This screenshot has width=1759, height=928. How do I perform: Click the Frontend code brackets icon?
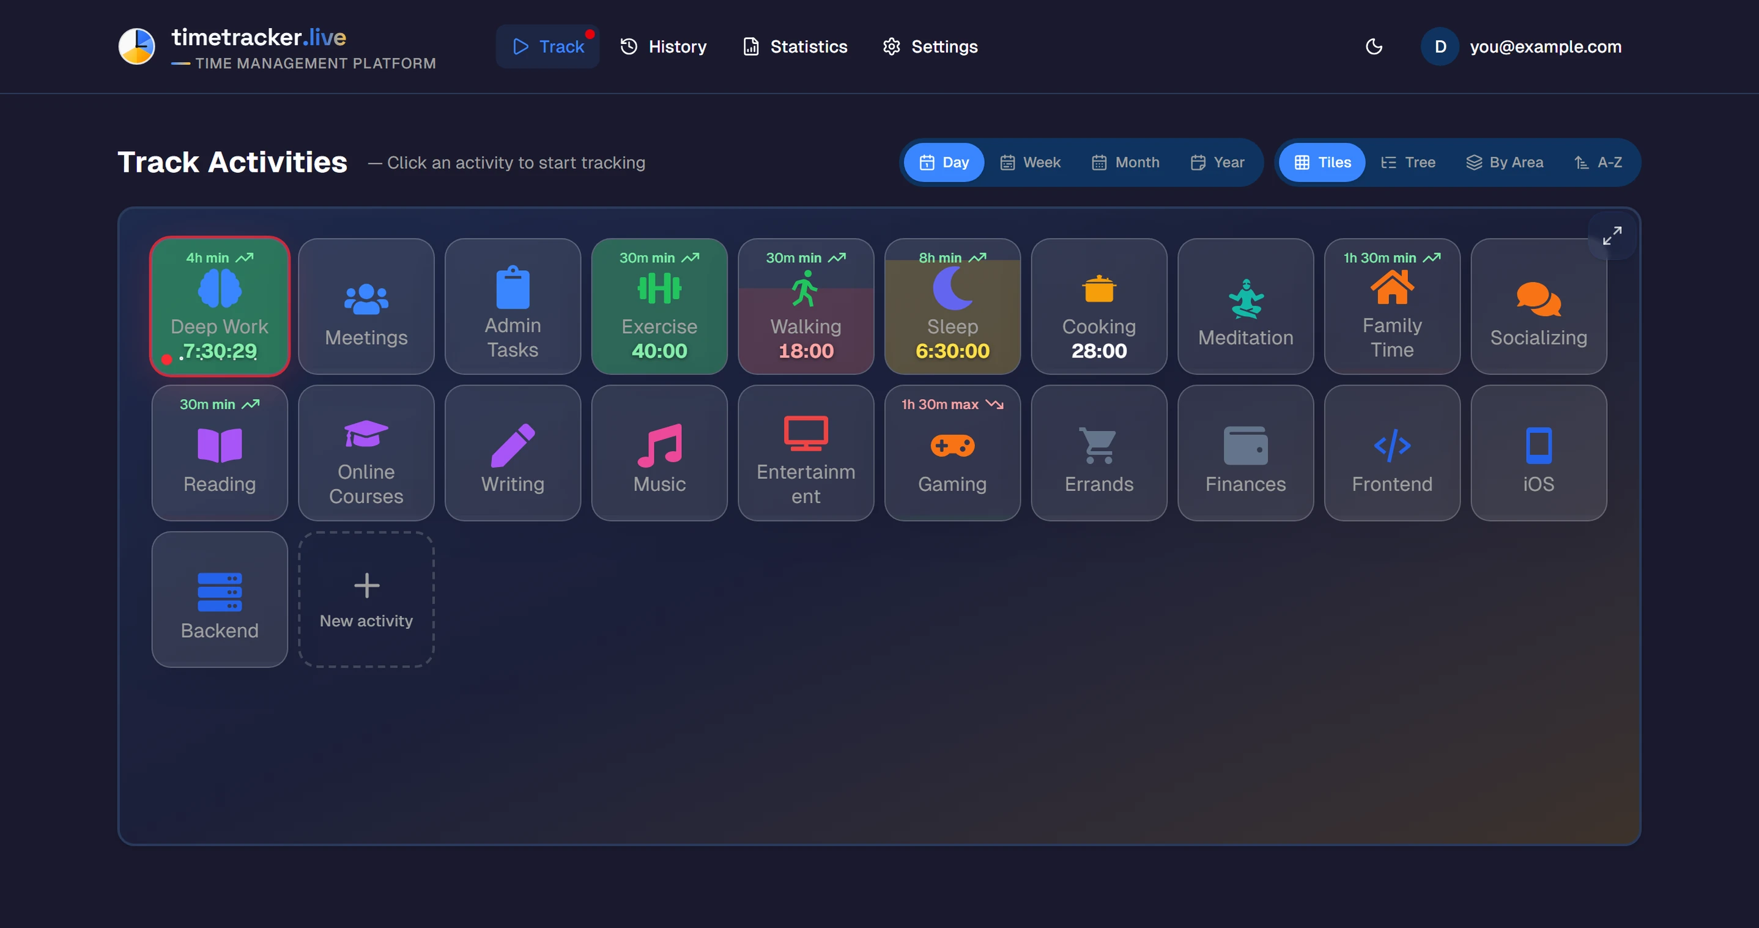pyautogui.click(x=1391, y=446)
